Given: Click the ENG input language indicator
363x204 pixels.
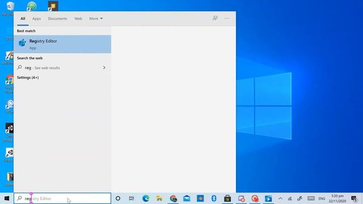Looking at the screenshot, I should 322,199.
